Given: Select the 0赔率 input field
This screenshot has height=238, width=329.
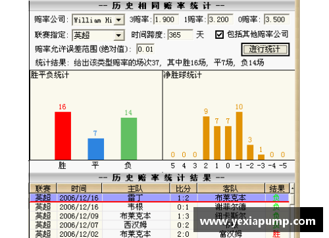Looking at the screenshot, I should [276, 20].
